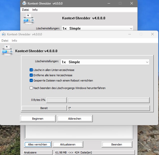This screenshot has height=155, width=159.
Task: Click the small progress bar next to 0 Bytes 0%
Action: point(56,100)
